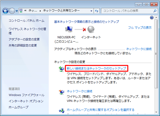160x116 pixels.
Task: Click the homegroup sharing options icon
Action: [62, 111]
